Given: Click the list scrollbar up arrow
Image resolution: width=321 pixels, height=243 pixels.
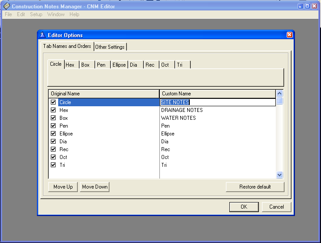Looking at the screenshot, I should click(x=279, y=93).
